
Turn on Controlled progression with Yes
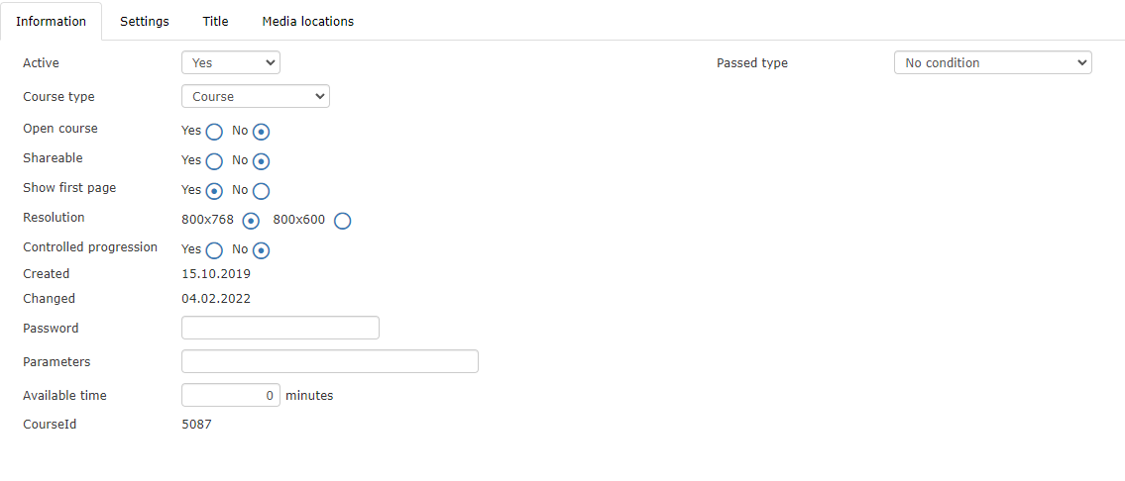214,250
